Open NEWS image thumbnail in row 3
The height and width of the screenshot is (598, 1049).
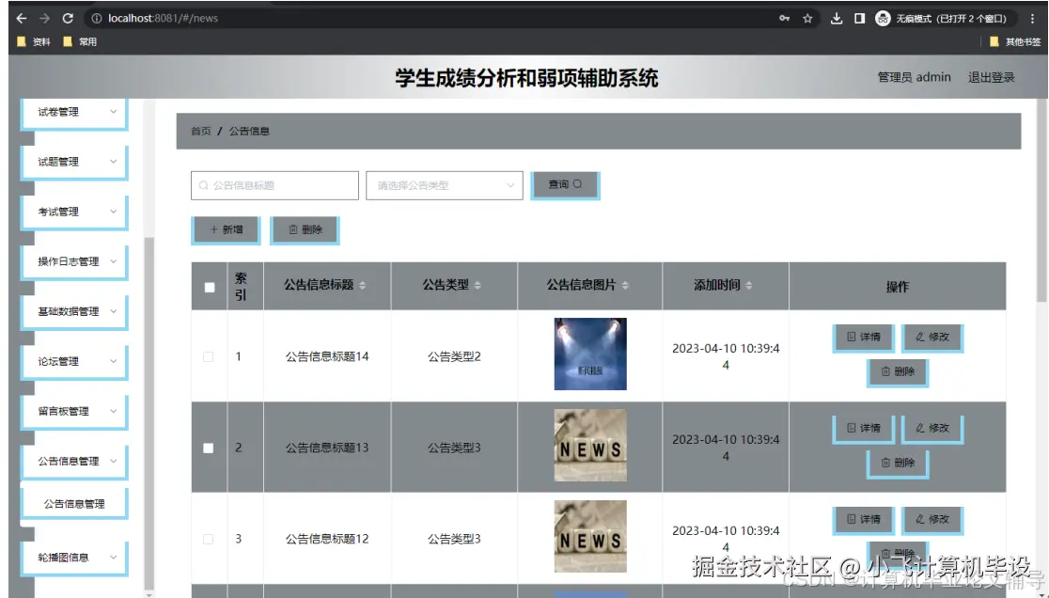(x=590, y=537)
